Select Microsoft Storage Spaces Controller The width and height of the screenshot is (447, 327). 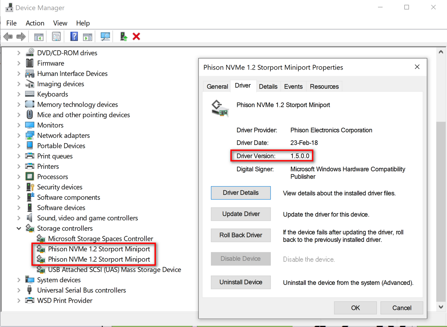pyautogui.click(x=101, y=239)
